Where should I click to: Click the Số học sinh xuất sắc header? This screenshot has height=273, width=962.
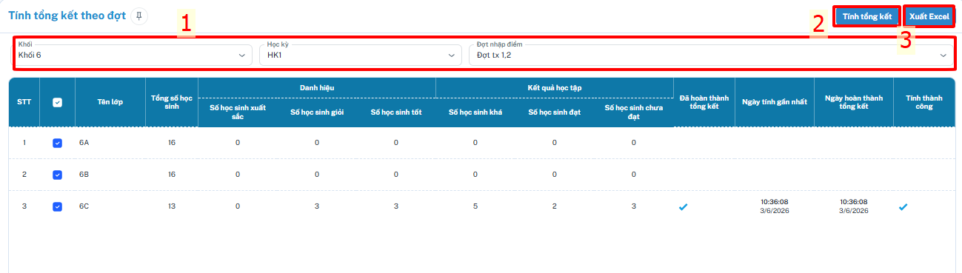tap(238, 112)
